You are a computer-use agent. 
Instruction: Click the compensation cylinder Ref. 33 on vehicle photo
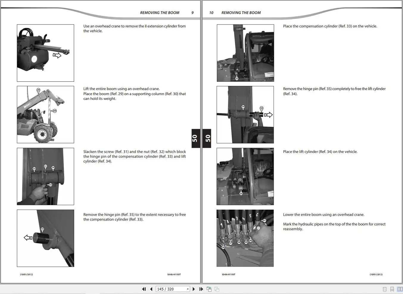[x=245, y=53]
